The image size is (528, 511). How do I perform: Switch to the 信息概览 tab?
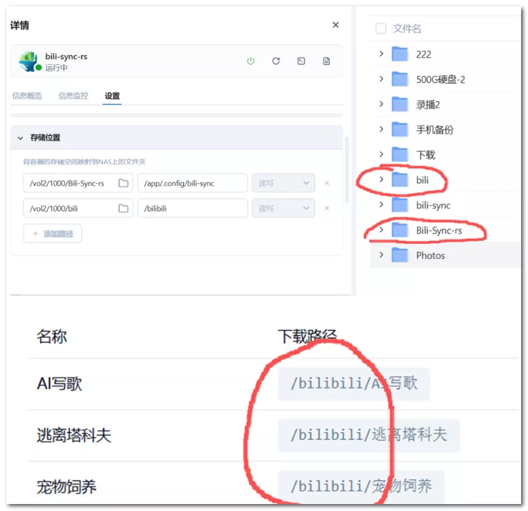27,96
